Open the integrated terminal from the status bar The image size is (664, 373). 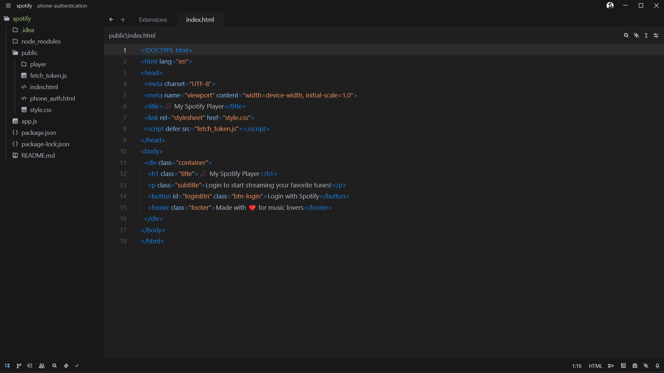click(623, 366)
